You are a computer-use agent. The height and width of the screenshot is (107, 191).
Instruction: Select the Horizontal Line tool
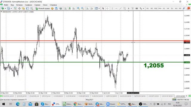pos(116,8)
